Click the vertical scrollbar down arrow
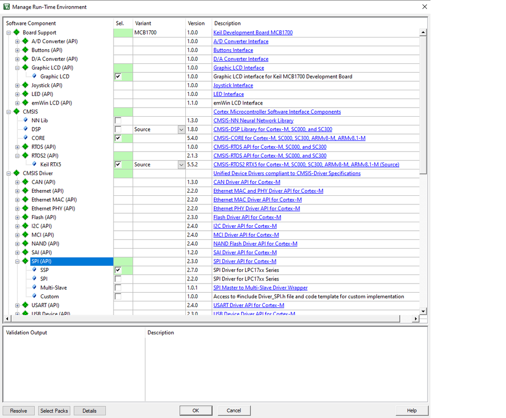The image size is (506, 418). tap(423, 311)
